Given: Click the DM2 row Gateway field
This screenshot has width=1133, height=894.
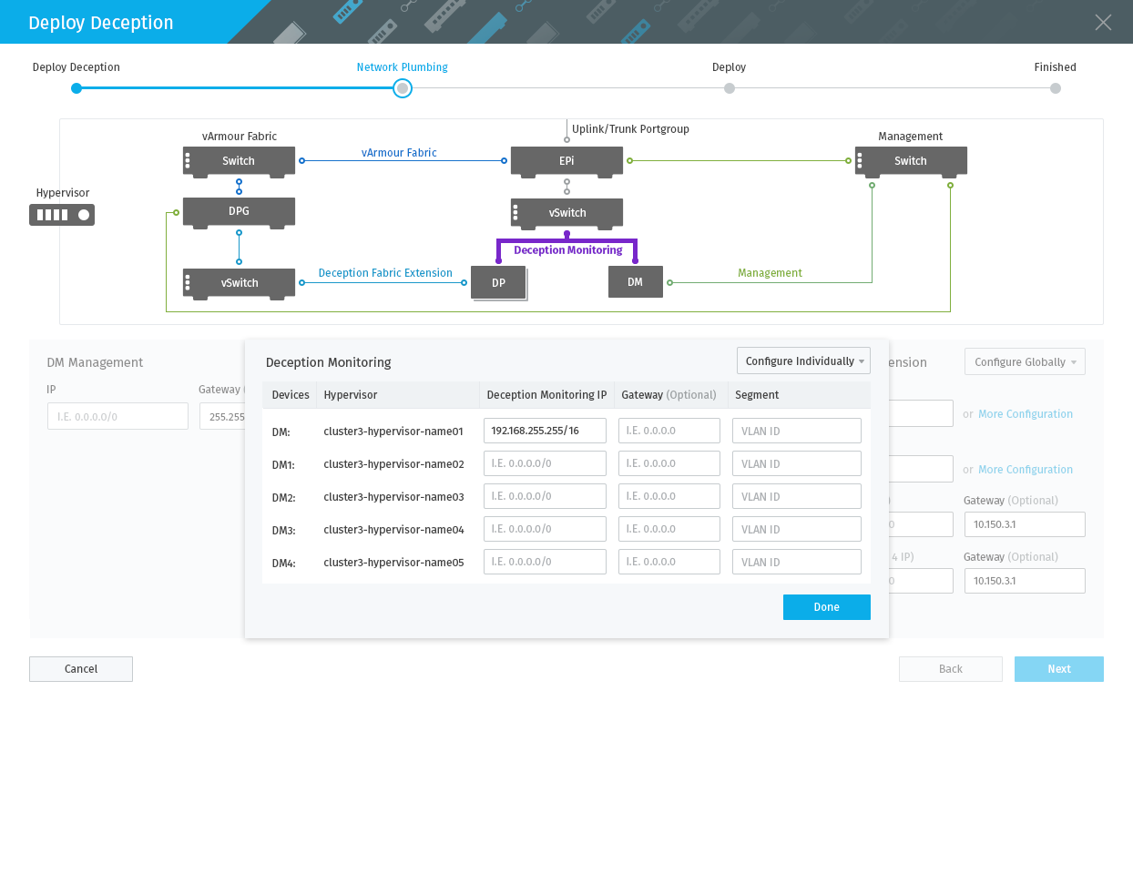Looking at the screenshot, I should tap(669, 496).
